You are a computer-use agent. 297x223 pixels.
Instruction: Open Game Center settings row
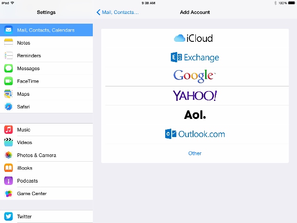pos(46,193)
